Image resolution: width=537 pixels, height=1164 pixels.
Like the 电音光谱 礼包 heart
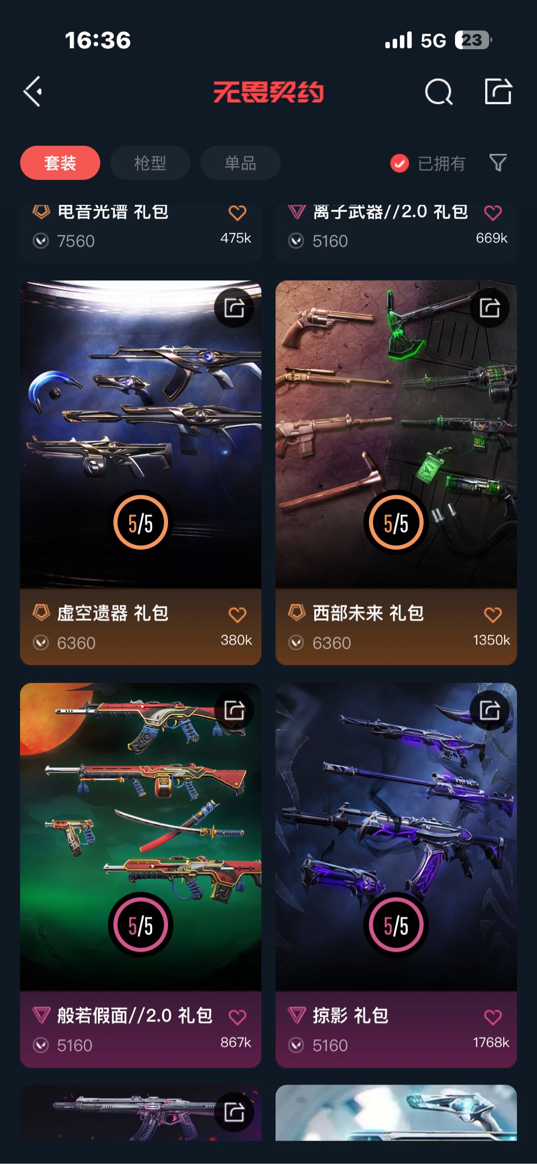click(x=237, y=213)
